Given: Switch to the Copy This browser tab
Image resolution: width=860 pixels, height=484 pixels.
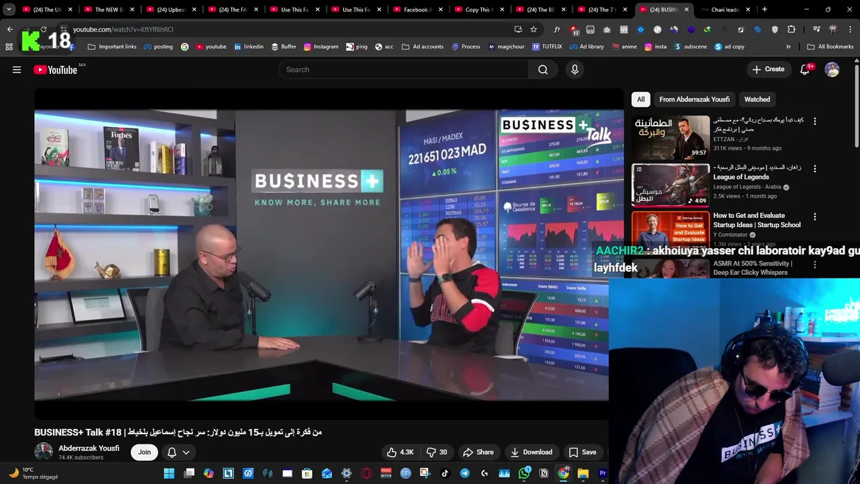Looking at the screenshot, I should point(478,9).
